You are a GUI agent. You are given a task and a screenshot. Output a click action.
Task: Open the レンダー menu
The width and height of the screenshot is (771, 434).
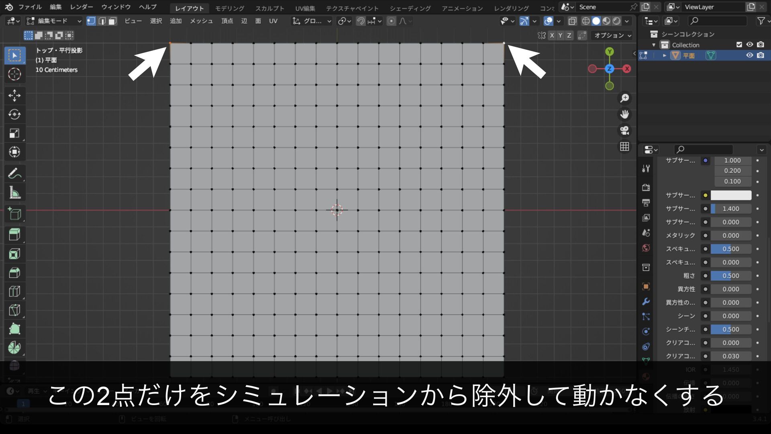coord(82,7)
